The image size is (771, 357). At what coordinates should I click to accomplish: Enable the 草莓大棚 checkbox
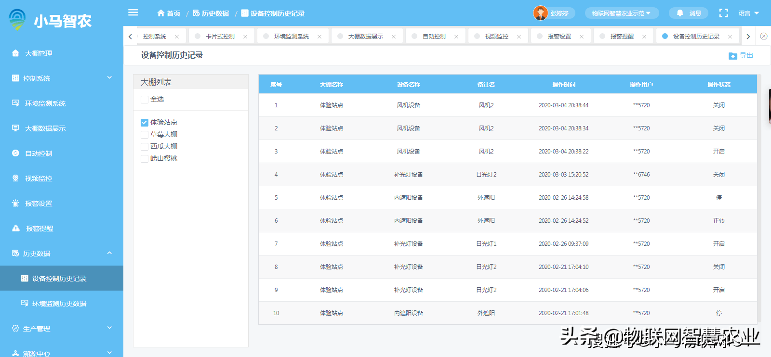(x=145, y=135)
